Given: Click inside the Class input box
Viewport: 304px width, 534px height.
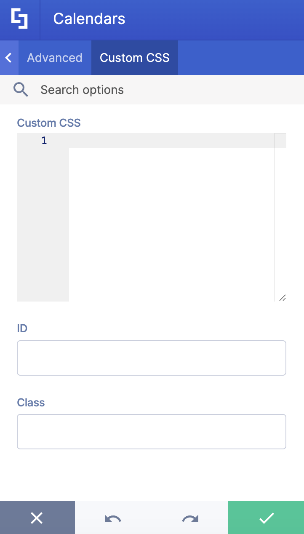Looking at the screenshot, I should pos(152,431).
